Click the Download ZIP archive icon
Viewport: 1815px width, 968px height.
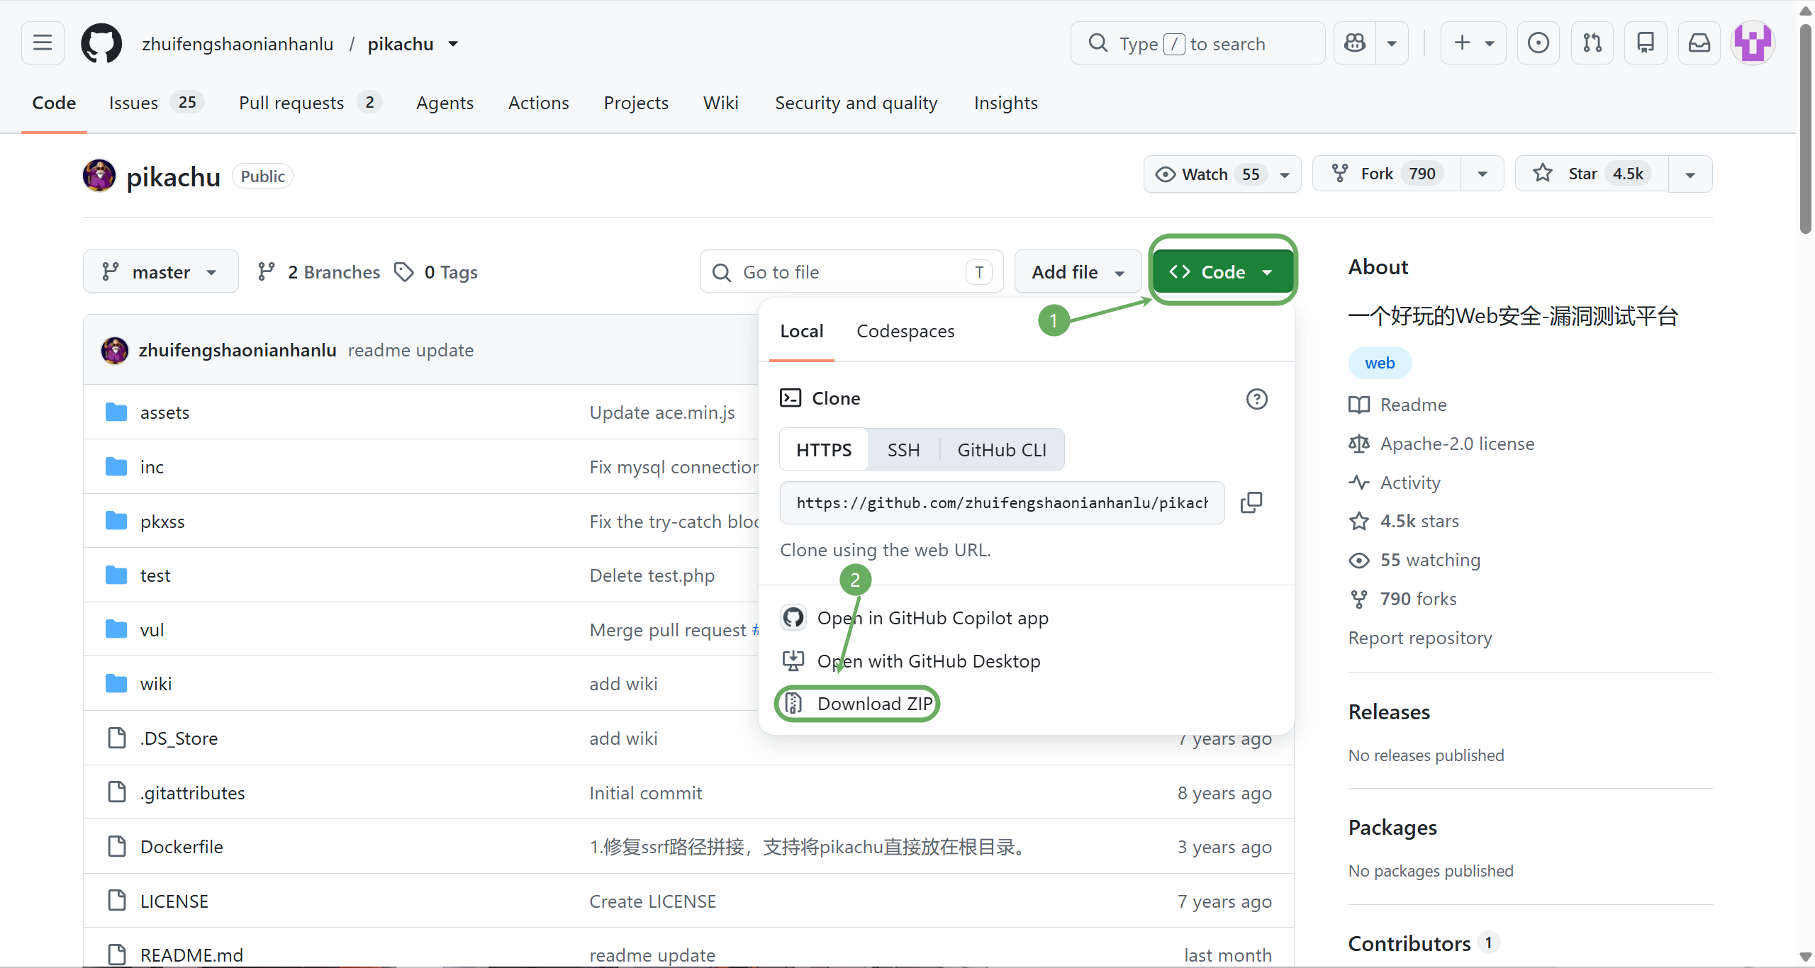tap(793, 703)
